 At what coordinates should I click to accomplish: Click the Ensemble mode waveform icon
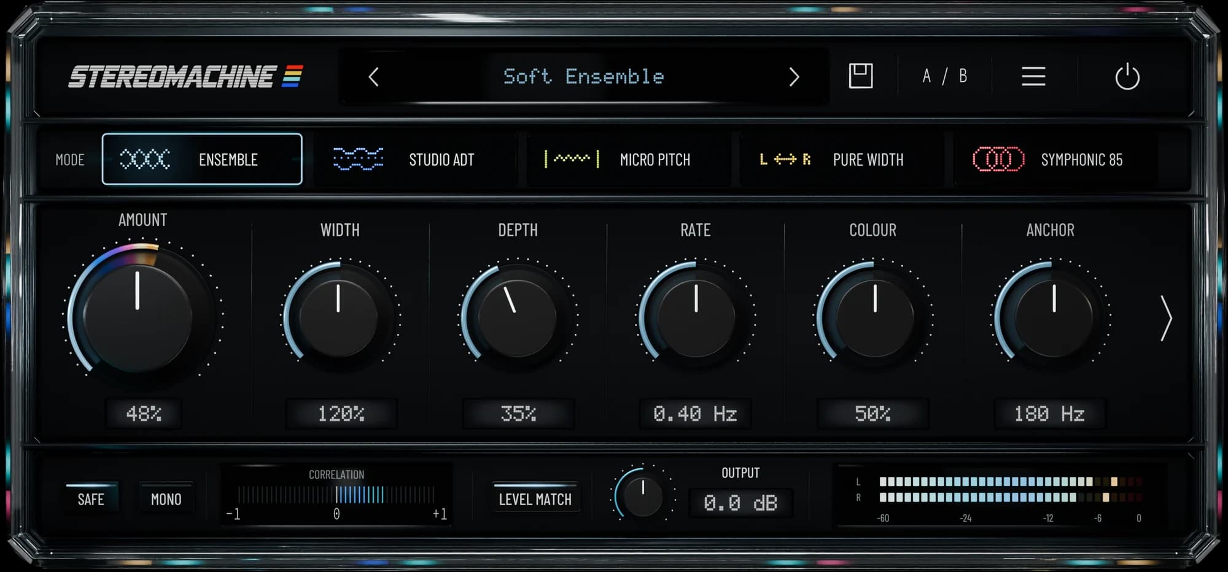[x=145, y=160]
